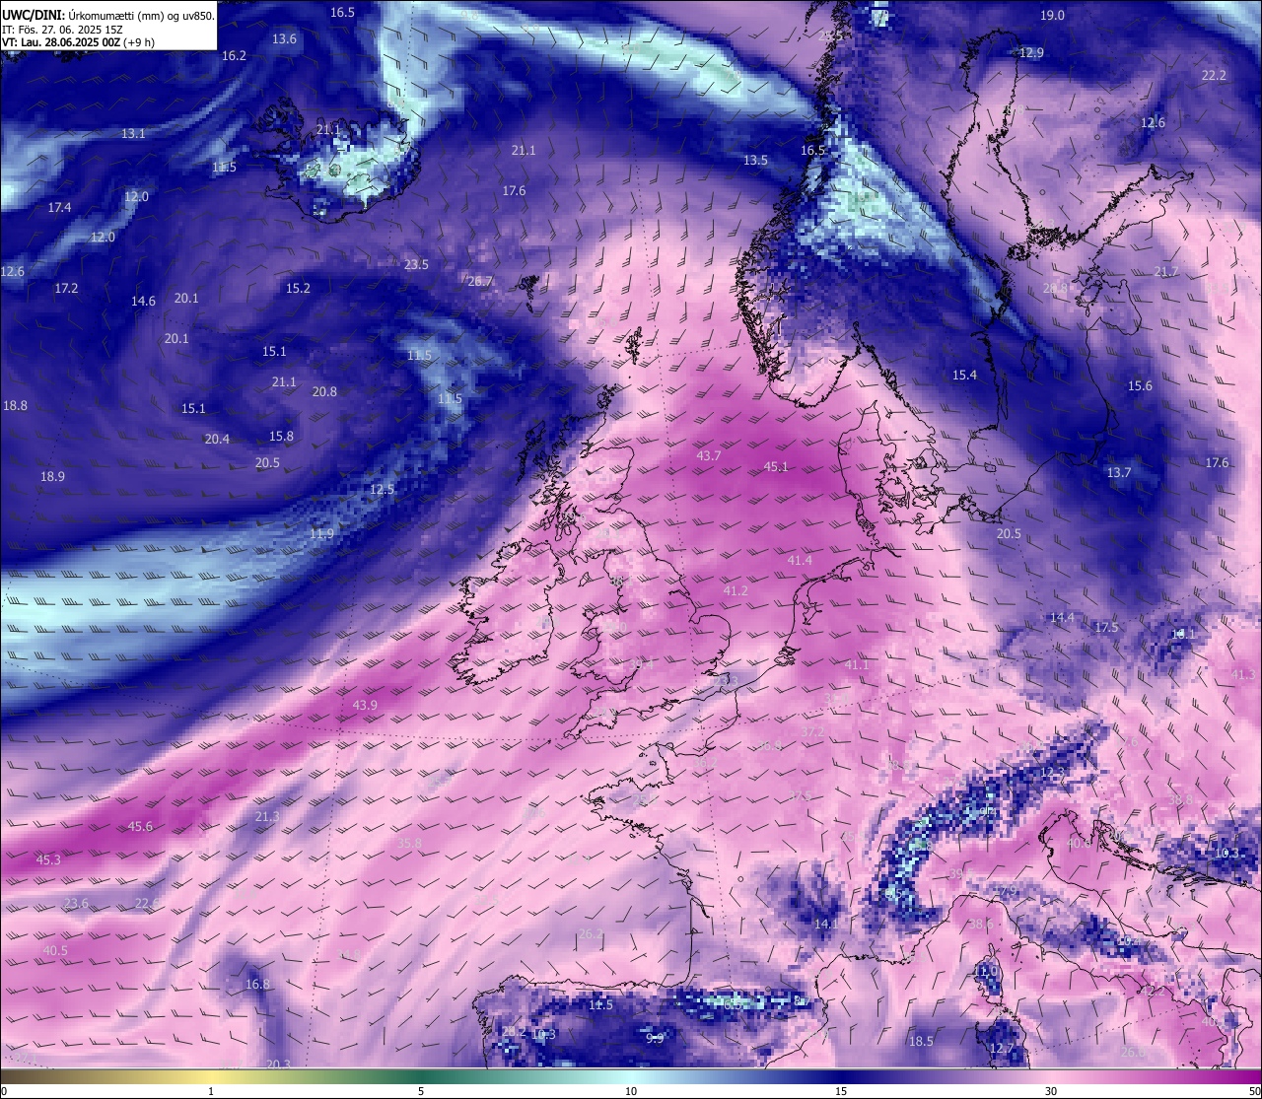
Task: Select the 20.8 map value
Action: pos(324,392)
